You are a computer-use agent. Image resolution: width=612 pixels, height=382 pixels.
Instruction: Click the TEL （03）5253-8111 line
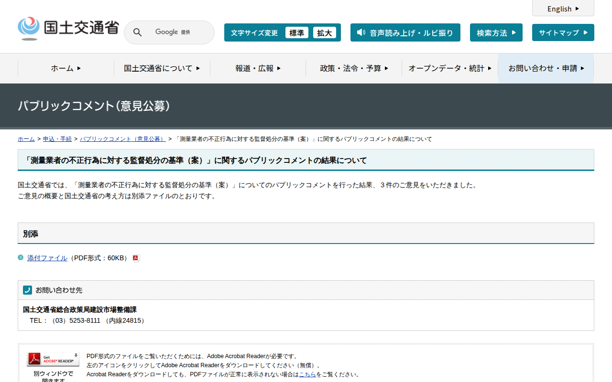(88, 320)
